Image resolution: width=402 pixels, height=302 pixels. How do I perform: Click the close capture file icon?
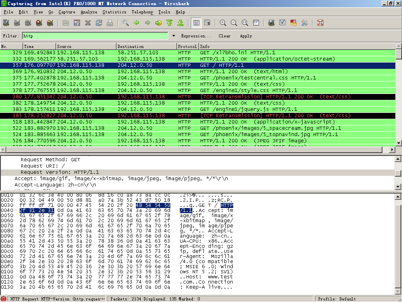point(88,23)
